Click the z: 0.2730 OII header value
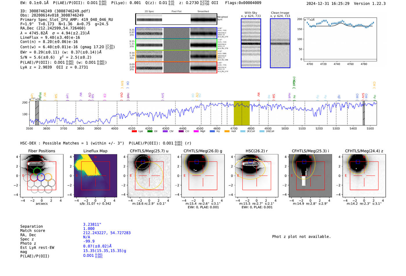 (x=199, y=3)
